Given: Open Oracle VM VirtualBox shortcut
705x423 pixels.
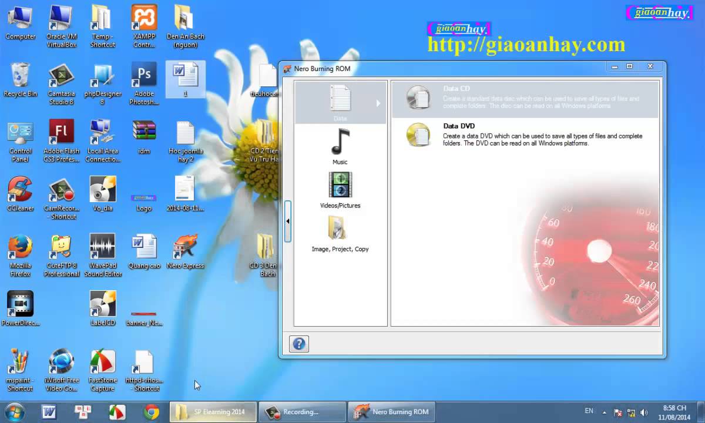Looking at the screenshot, I should 62,26.
